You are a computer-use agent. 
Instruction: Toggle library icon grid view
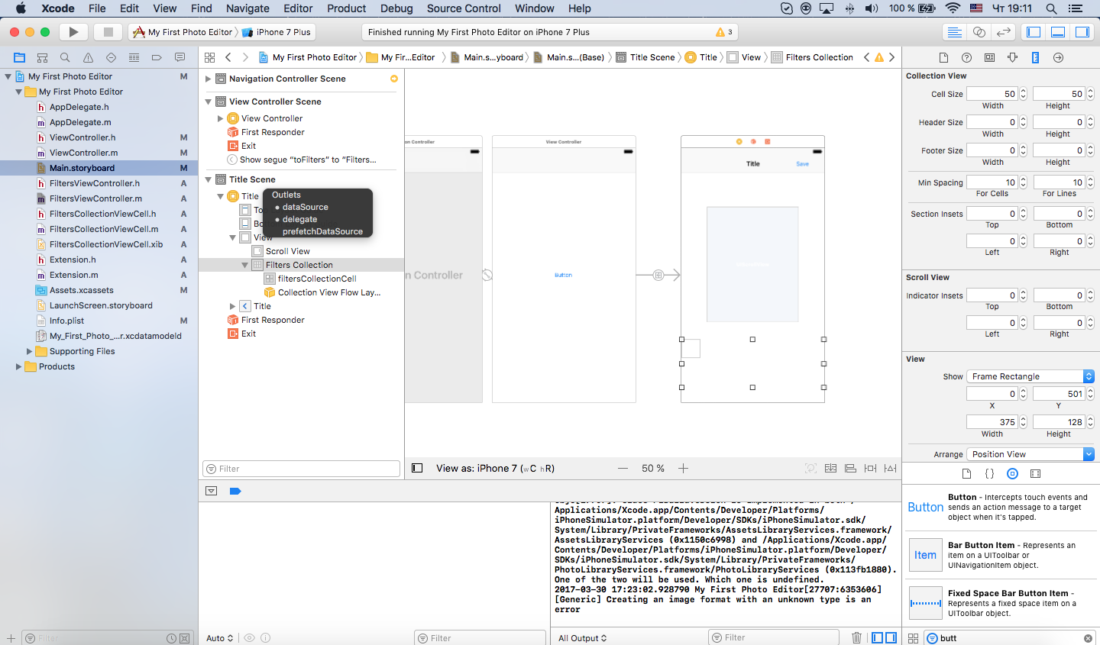point(913,638)
